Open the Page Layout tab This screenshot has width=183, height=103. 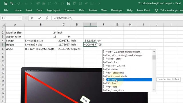tap(53, 10)
